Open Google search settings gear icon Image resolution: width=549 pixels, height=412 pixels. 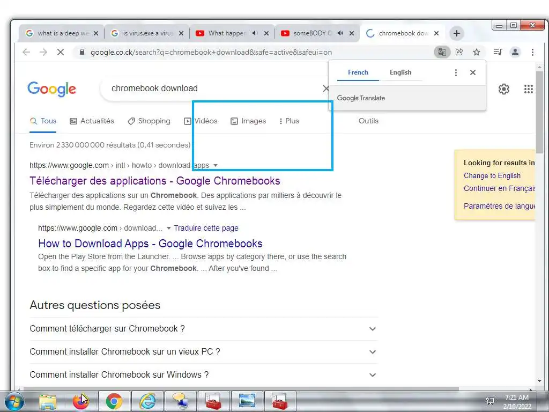click(504, 89)
